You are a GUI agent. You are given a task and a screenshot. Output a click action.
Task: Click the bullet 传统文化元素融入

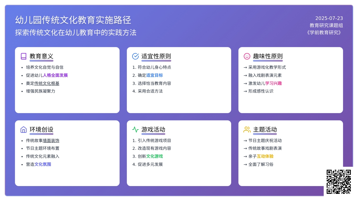(43, 156)
